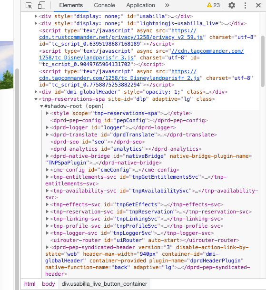Image resolution: width=266 pixels, height=290 pixels.
Task: Expand the tnp-profile-svc node
Action: 47,226
